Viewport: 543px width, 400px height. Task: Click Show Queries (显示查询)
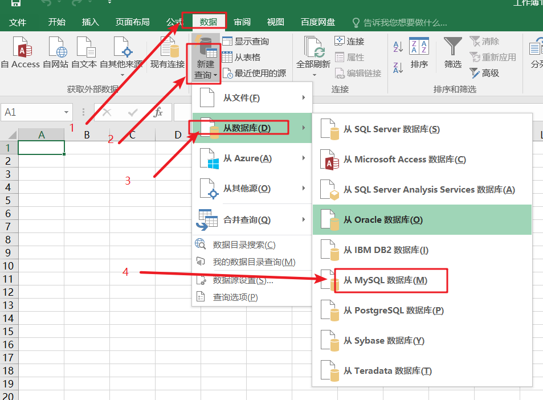click(246, 42)
